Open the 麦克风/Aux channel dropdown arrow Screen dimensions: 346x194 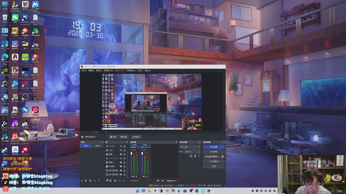pos(150,147)
